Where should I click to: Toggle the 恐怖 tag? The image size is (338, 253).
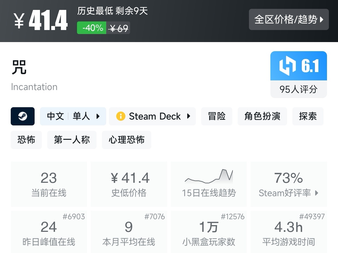click(x=26, y=140)
